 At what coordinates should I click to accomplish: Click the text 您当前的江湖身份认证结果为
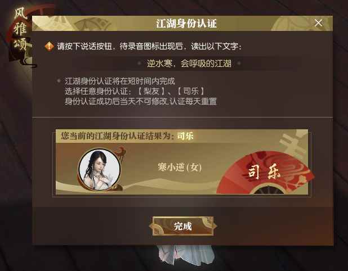click(x=118, y=136)
